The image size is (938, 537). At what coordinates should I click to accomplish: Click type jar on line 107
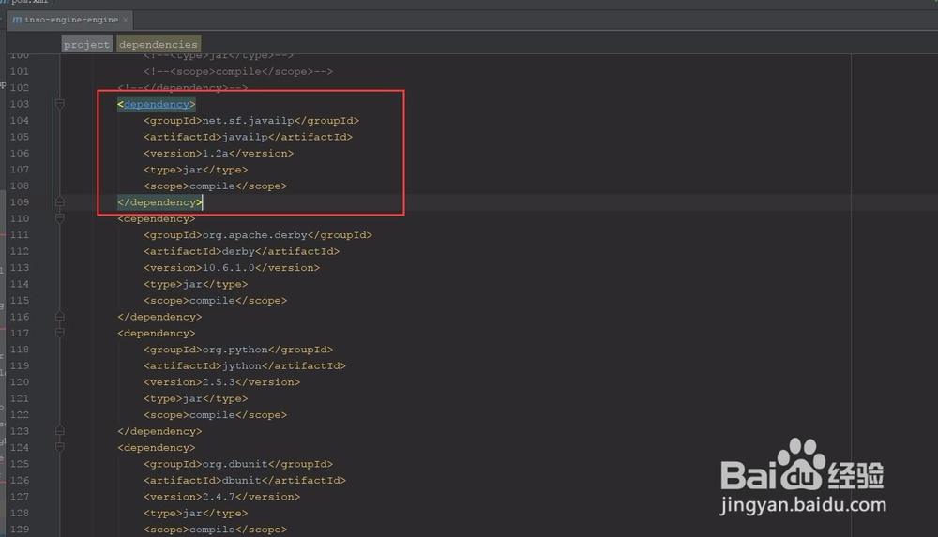[x=195, y=170]
